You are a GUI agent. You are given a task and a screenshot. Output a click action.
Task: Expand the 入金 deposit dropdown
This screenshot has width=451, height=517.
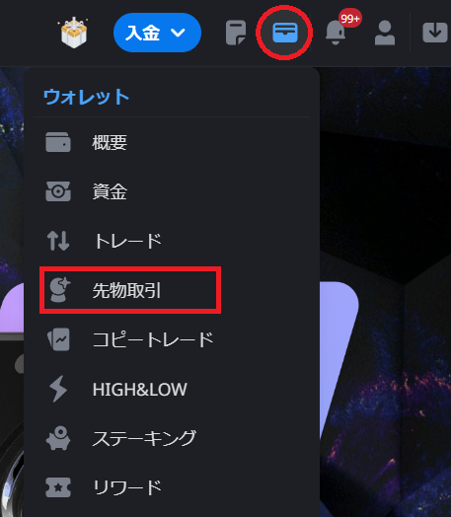157,33
